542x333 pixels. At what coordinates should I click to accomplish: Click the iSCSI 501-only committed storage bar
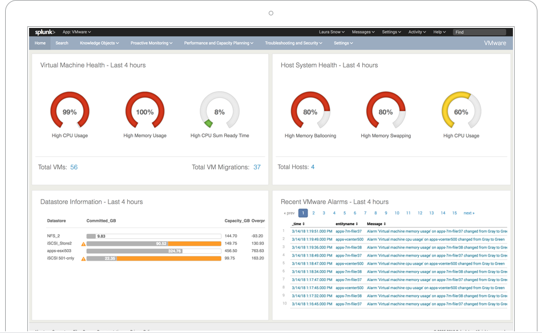[x=154, y=258]
